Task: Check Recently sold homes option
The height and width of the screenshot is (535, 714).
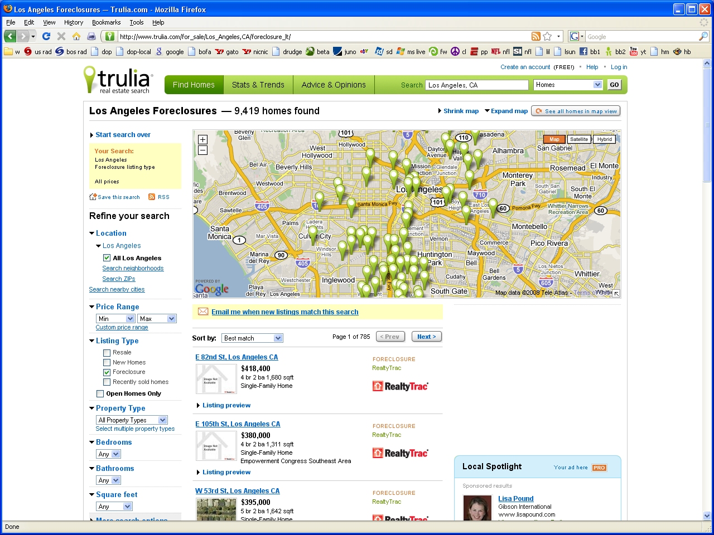Action: pyautogui.click(x=107, y=382)
